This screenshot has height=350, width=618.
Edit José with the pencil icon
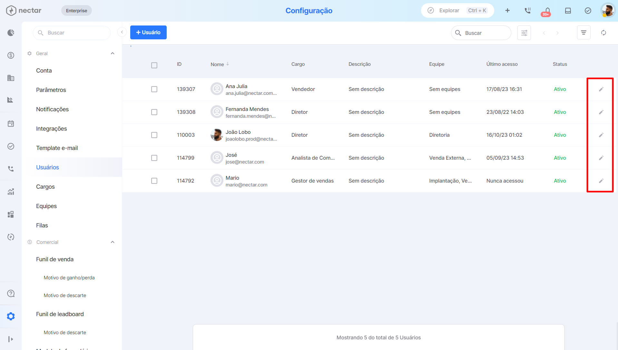(x=601, y=158)
